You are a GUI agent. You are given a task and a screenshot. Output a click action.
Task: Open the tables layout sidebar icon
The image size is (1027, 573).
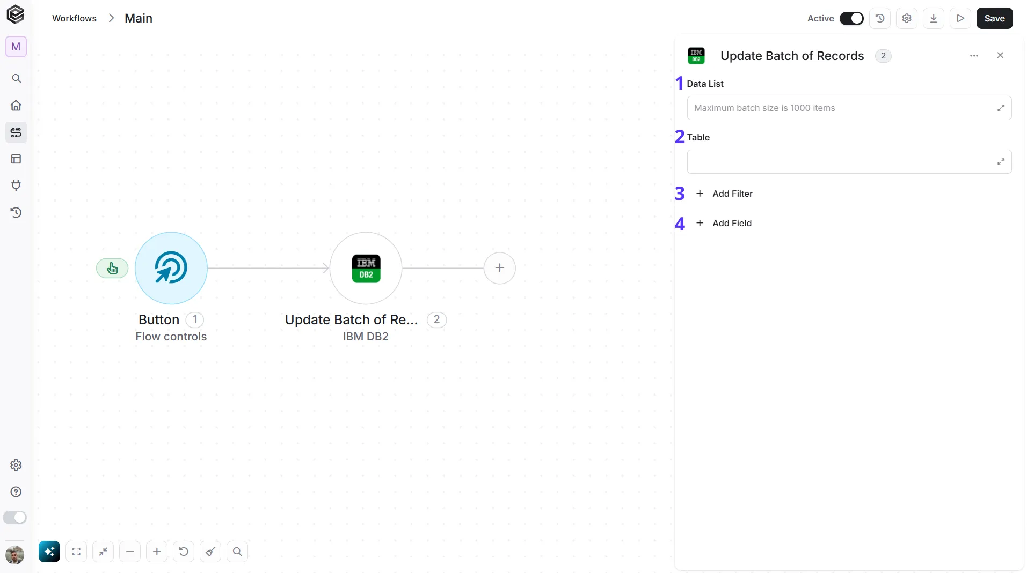coord(16,159)
